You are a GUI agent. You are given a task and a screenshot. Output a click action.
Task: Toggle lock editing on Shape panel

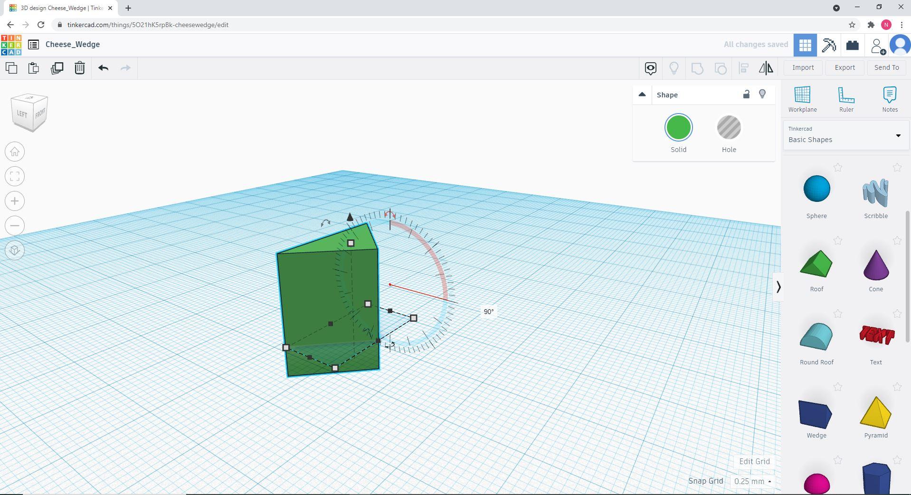tap(746, 95)
